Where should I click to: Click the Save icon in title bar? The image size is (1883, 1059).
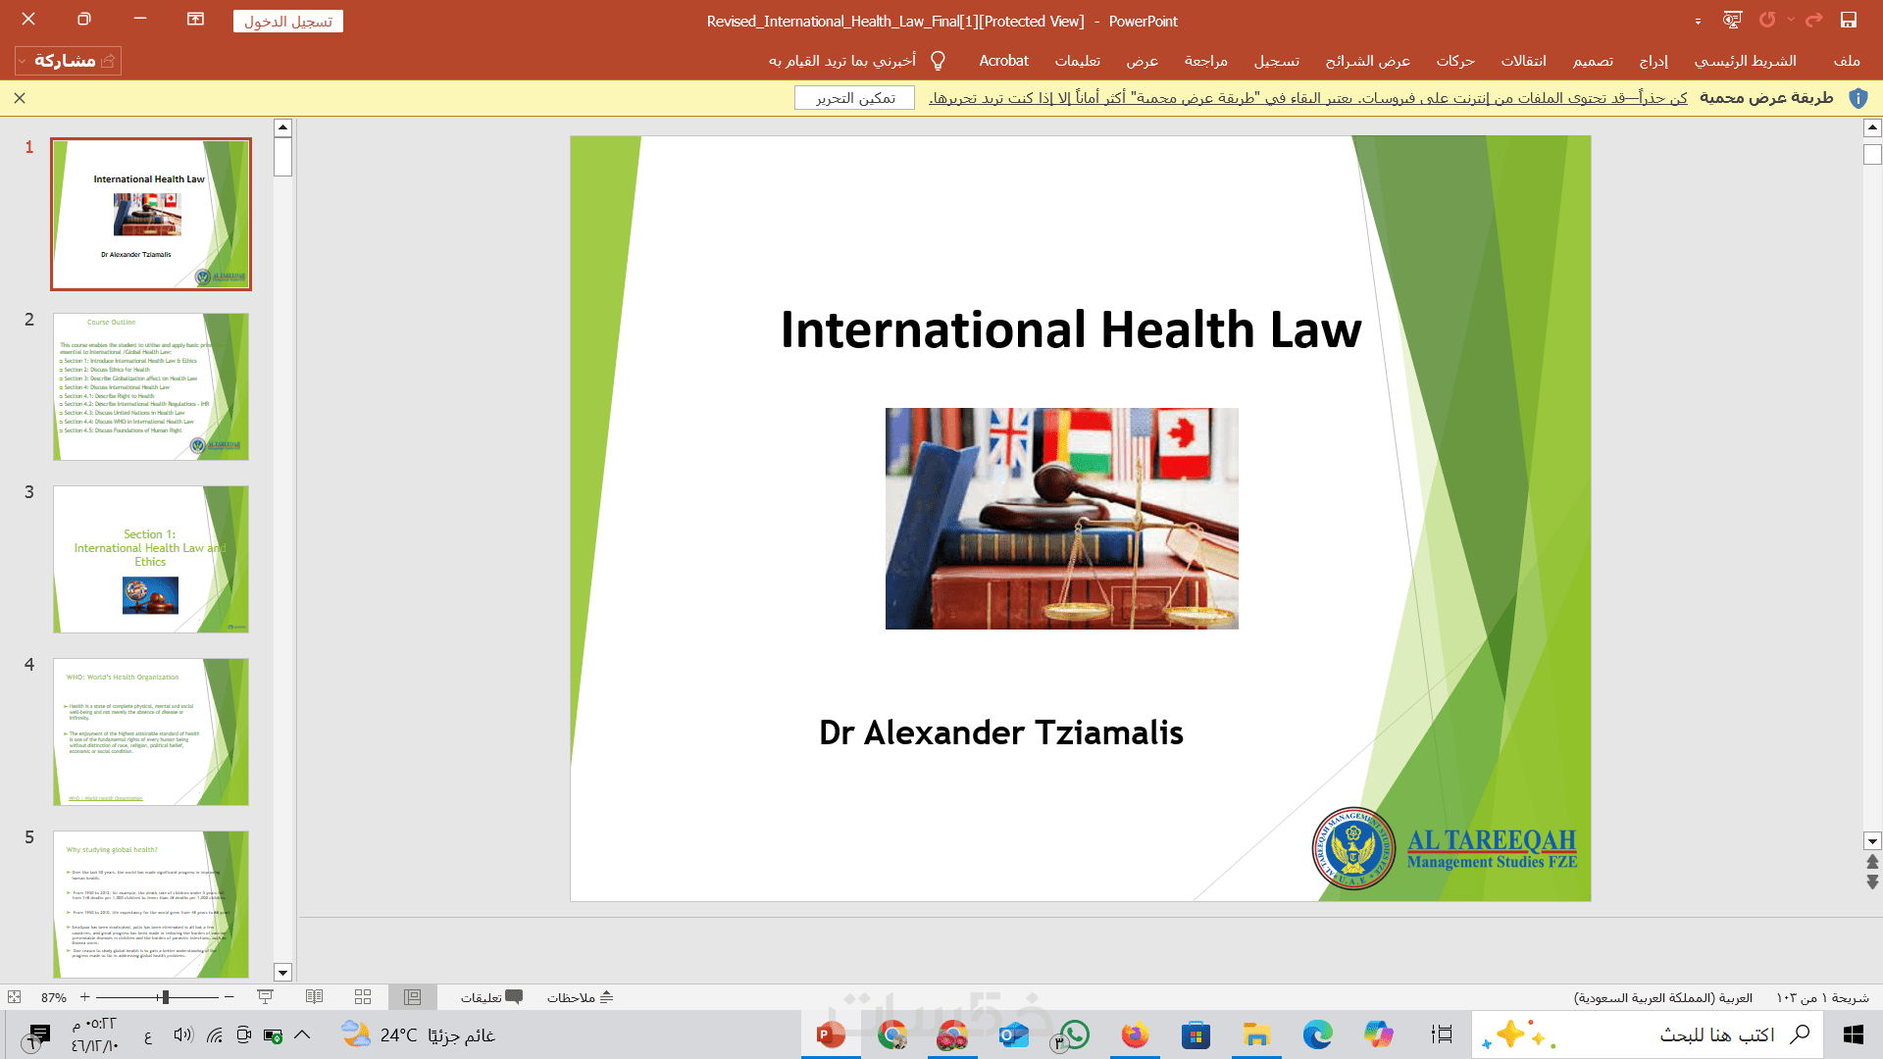1848,21
